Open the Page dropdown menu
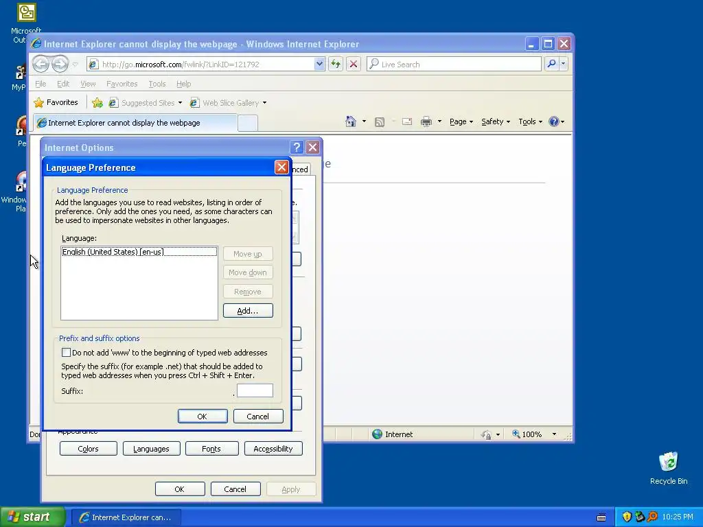Screen dimensions: 703x527 click(461, 121)
